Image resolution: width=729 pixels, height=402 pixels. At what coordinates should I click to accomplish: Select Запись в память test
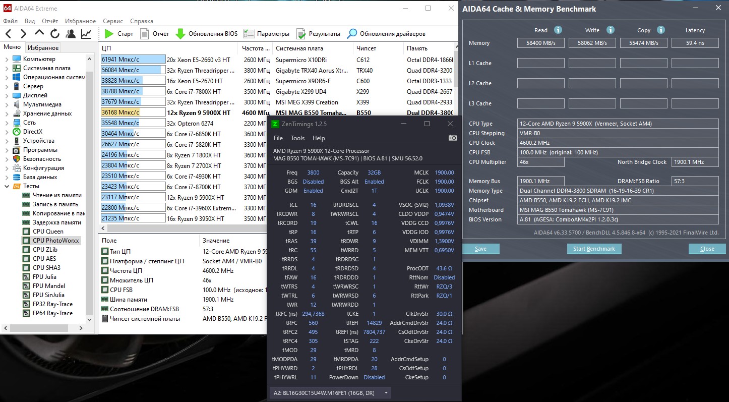(x=55, y=204)
